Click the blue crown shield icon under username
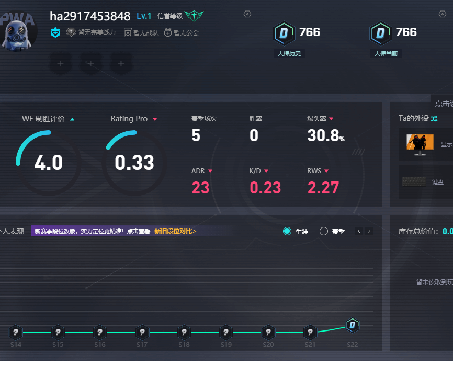Viewport: 453px width, 365px height. tap(55, 33)
